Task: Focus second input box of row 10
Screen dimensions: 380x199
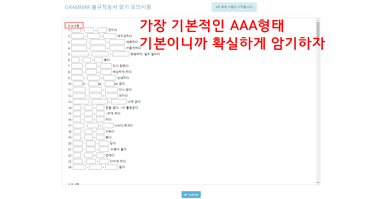Action: 93,84
